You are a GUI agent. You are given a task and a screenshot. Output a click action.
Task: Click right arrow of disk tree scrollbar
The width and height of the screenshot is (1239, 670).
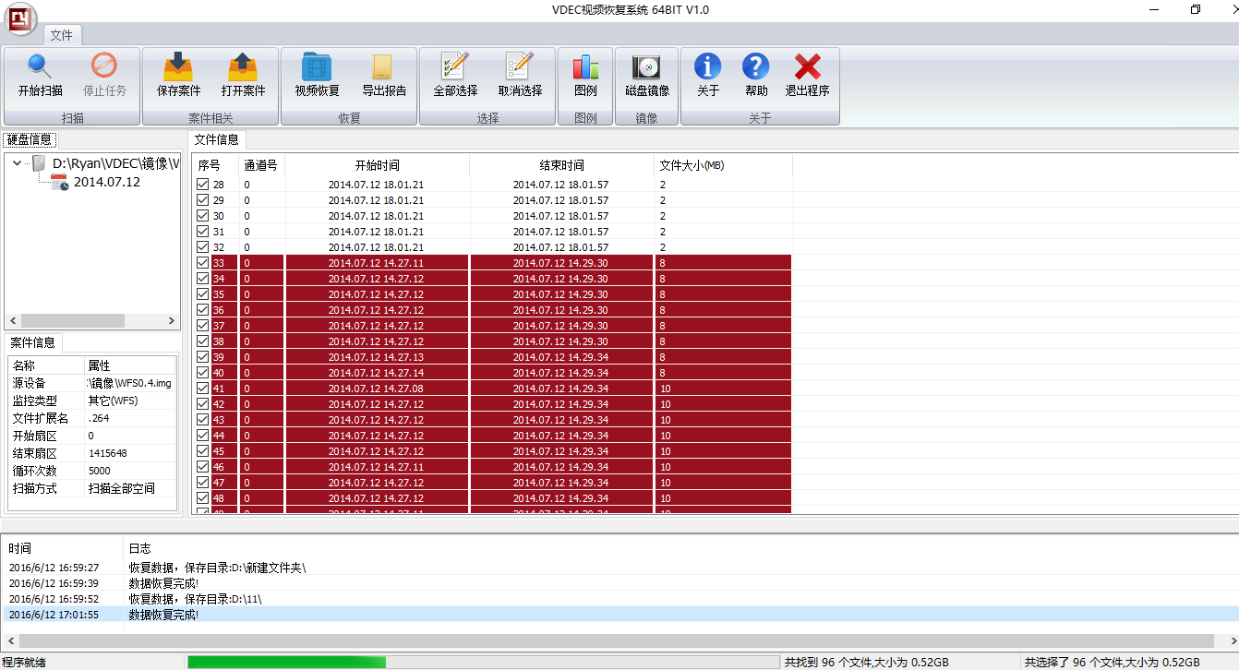[172, 320]
